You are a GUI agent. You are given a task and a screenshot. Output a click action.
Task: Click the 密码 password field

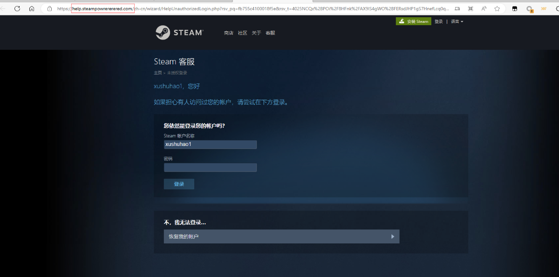click(210, 167)
